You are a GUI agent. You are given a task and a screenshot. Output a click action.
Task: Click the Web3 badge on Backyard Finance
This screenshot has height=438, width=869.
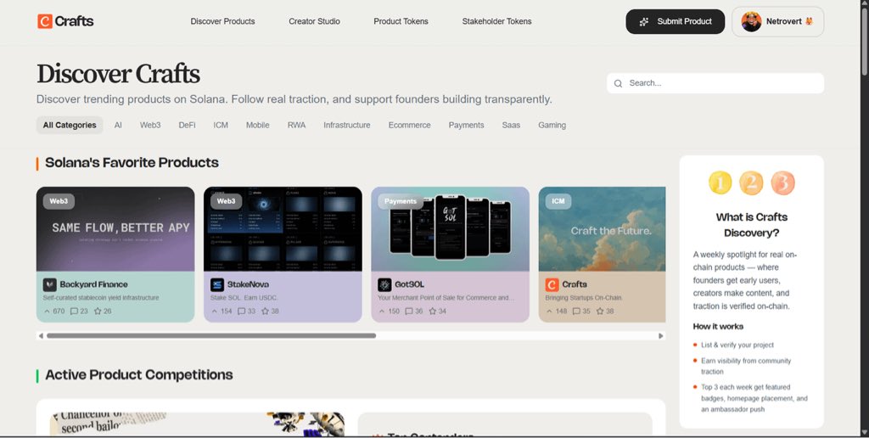point(59,201)
